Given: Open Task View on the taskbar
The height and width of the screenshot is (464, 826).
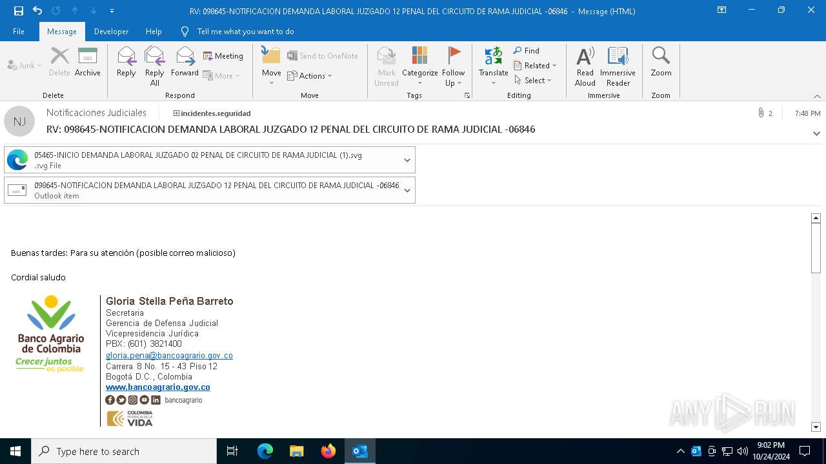Looking at the screenshot, I should coord(232,451).
